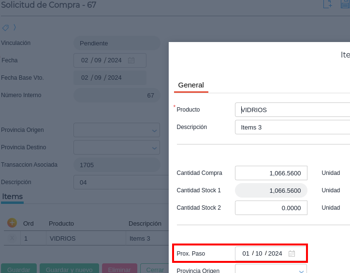This screenshot has height=273, width=350.
Task: Click the Guardar y nuevo button
Action: point(69,269)
